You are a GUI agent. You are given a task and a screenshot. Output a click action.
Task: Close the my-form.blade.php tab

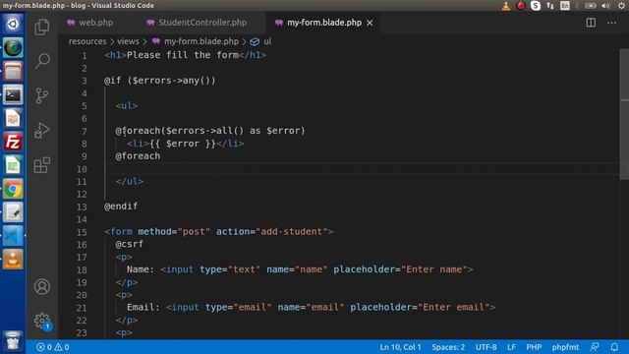tap(370, 23)
